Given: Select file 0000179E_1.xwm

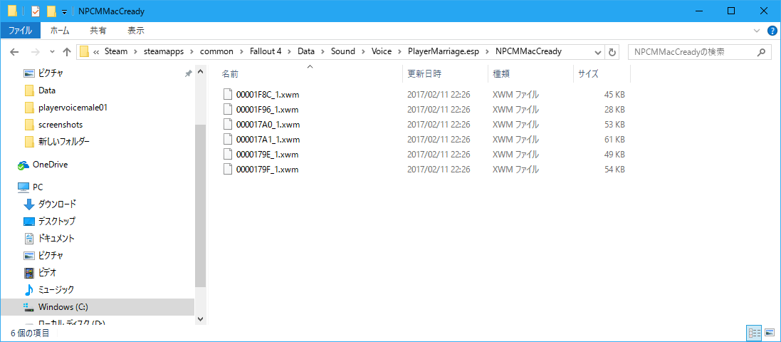Looking at the screenshot, I should pyautogui.click(x=267, y=155).
